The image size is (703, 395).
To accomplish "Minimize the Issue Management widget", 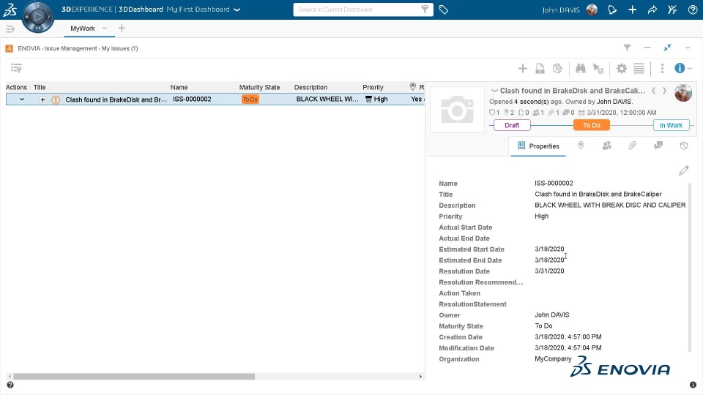I will click(647, 48).
